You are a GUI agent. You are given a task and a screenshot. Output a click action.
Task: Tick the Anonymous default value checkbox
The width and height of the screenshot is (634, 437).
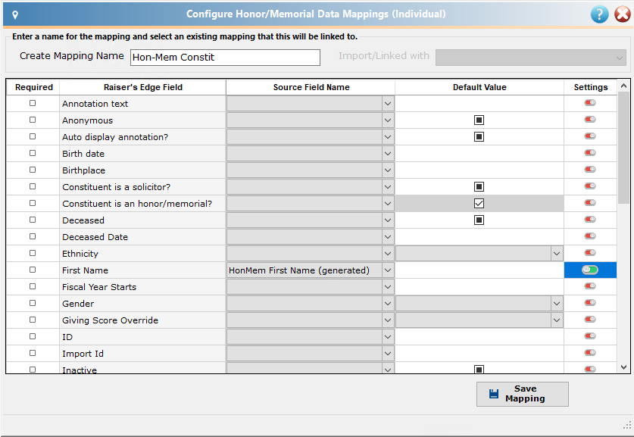tap(479, 120)
